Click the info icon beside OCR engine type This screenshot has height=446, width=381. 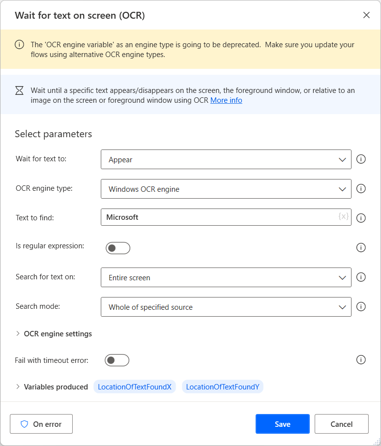pyautogui.click(x=361, y=189)
